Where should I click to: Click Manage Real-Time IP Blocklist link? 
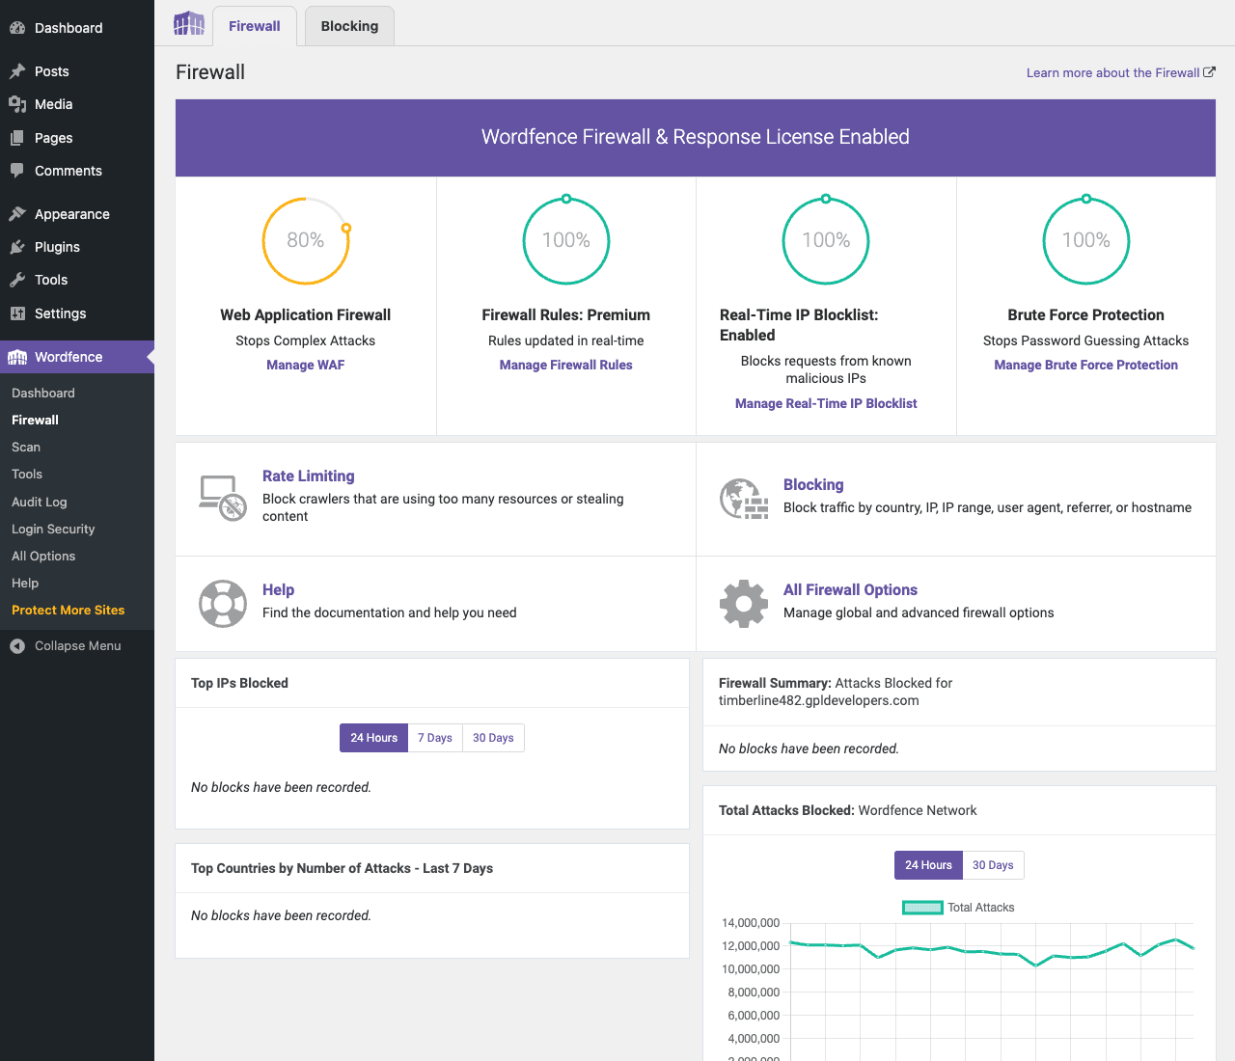[826, 403]
